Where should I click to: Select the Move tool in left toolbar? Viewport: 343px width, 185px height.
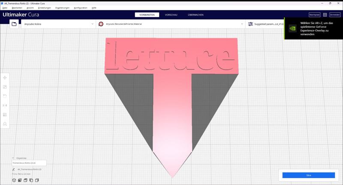(5, 78)
